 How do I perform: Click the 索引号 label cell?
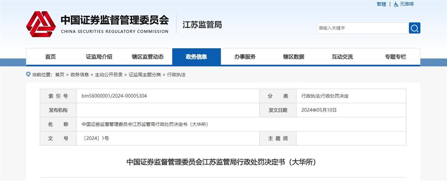(x=58, y=96)
